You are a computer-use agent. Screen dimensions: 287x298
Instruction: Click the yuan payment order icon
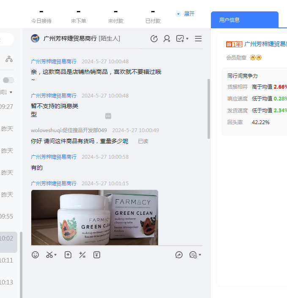click(97, 255)
